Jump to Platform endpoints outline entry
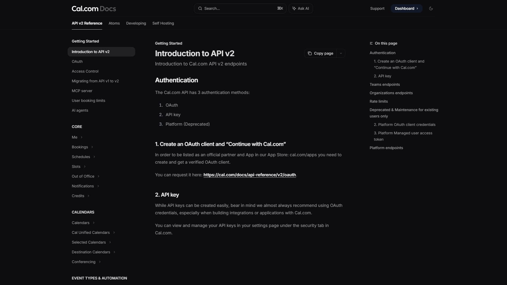The width and height of the screenshot is (507, 285). tap(386, 148)
